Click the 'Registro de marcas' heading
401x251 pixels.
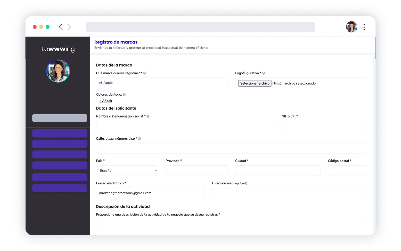[x=116, y=42]
